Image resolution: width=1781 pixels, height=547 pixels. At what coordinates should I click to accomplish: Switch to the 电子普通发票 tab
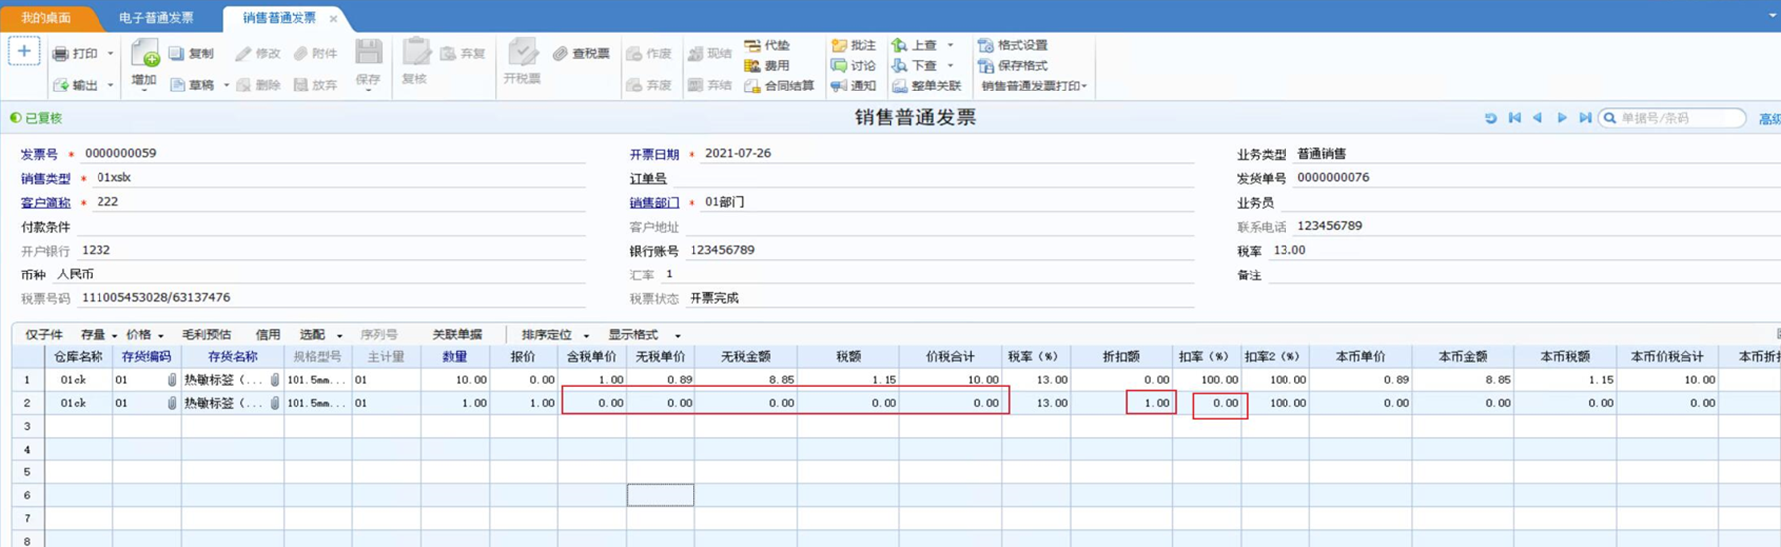click(x=157, y=18)
